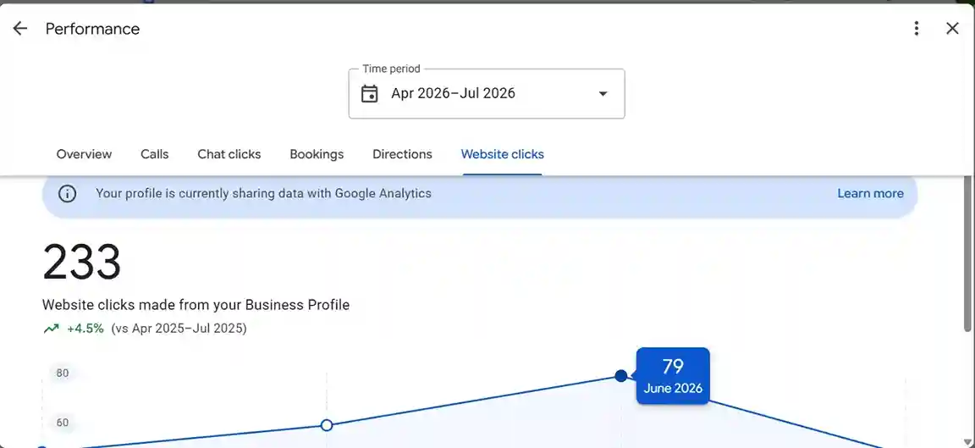This screenshot has height=448, width=975.
Task: Click the 233 website clicks total
Action: pyautogui.click(x=81, y=263)
